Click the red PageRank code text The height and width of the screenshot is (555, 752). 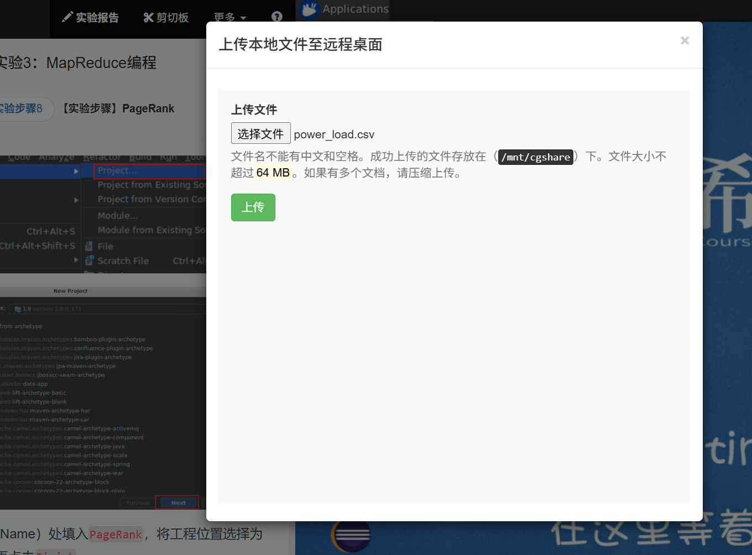tap(116, 535)
